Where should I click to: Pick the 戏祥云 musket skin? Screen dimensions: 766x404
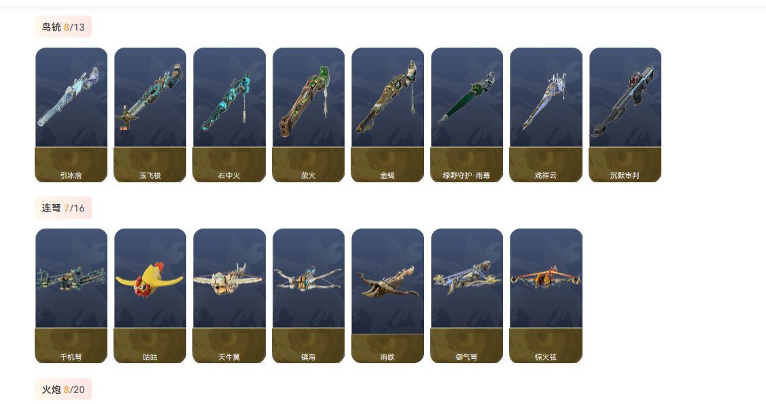coord(546,115)
